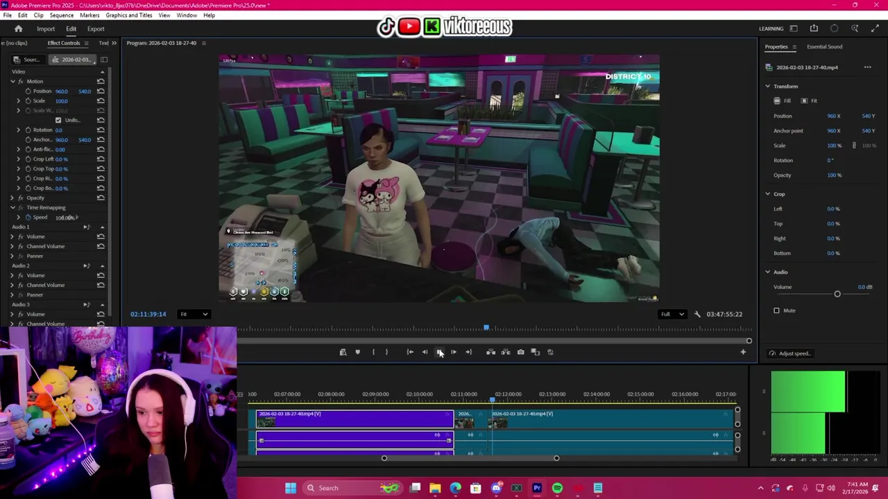Screen dimensions: 888x499
Task: Expand the Crop Left parameter
Action: [19, 159]
